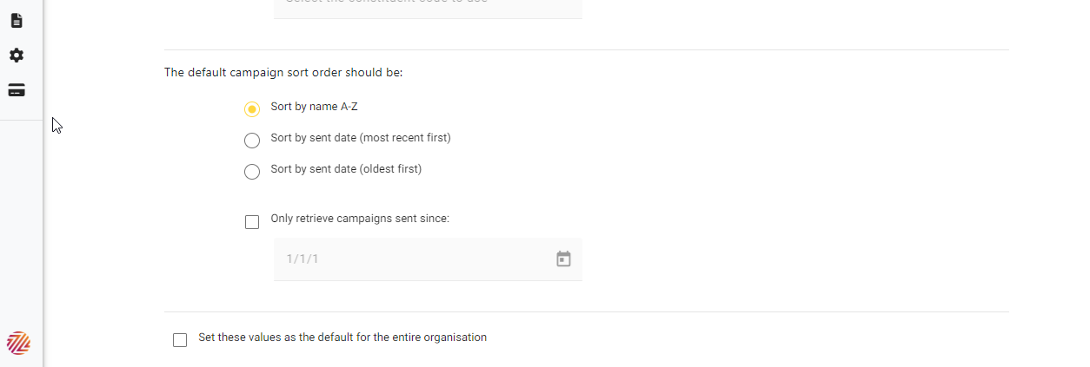
Task: Click 'Sort by sent date (most recent first)' label text
Action: point(361,138)
